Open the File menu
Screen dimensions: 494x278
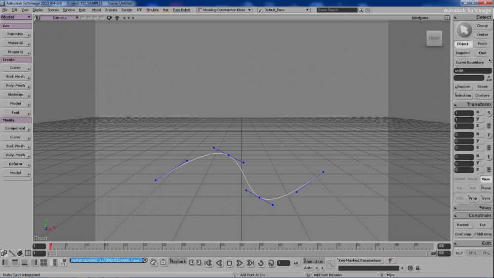coord(5,10)
